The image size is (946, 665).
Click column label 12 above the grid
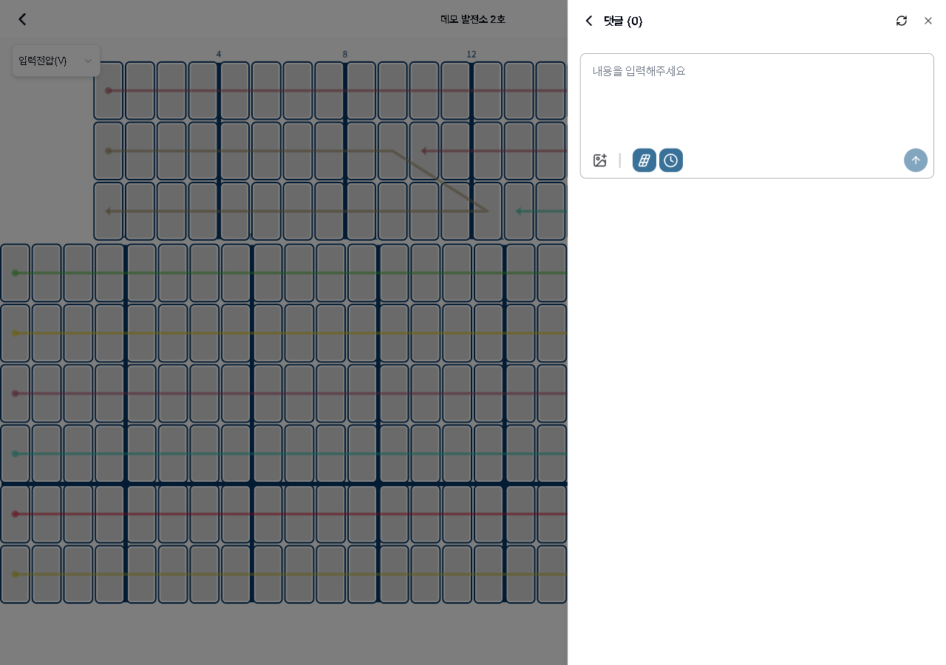coord(472,54)
